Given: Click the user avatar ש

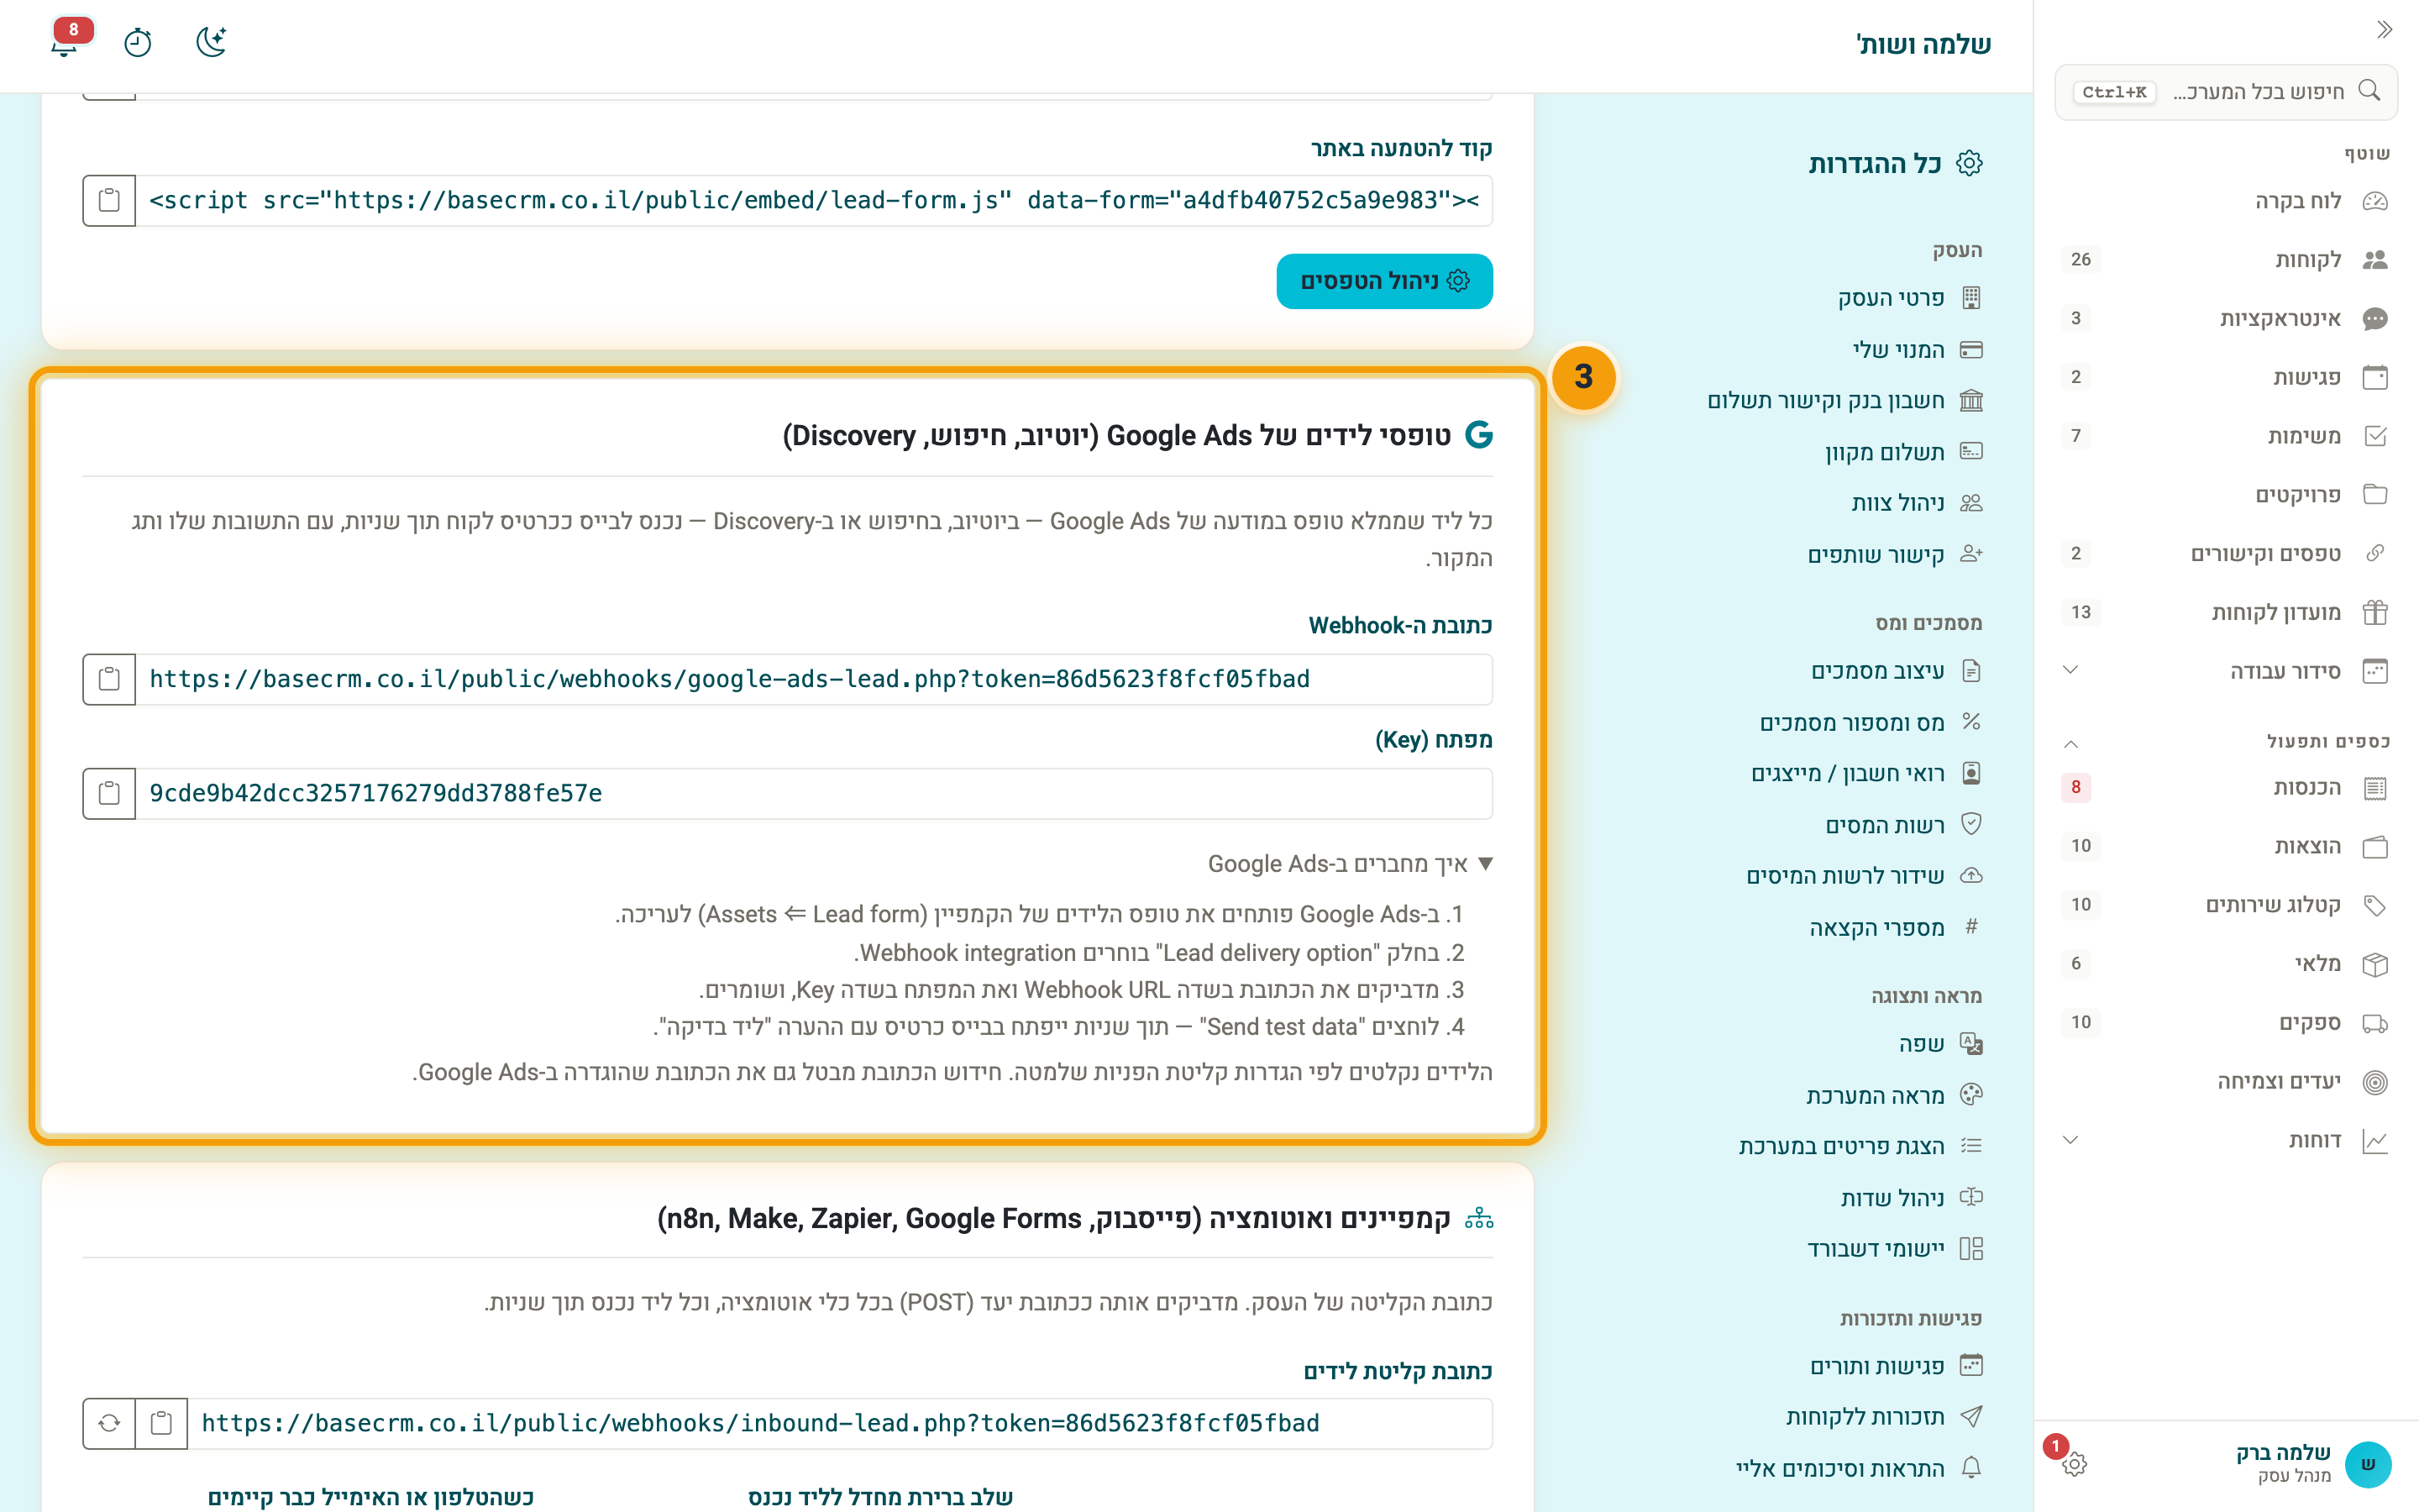Looking at the screenshot, I should pos(2368,1465).
